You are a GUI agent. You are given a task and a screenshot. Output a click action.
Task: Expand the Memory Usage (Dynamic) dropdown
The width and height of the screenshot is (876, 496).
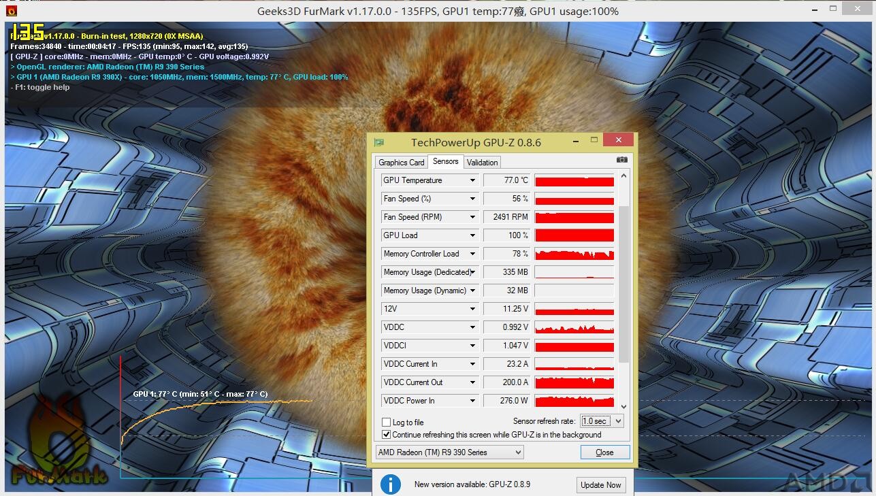pos(472,291)
